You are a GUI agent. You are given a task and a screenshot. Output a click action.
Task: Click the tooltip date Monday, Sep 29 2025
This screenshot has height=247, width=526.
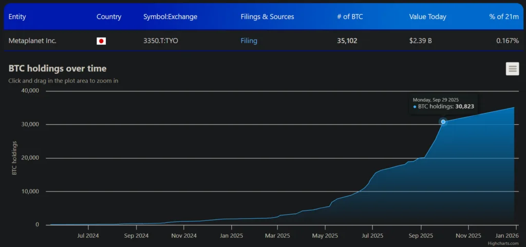(x=436, y=100)
